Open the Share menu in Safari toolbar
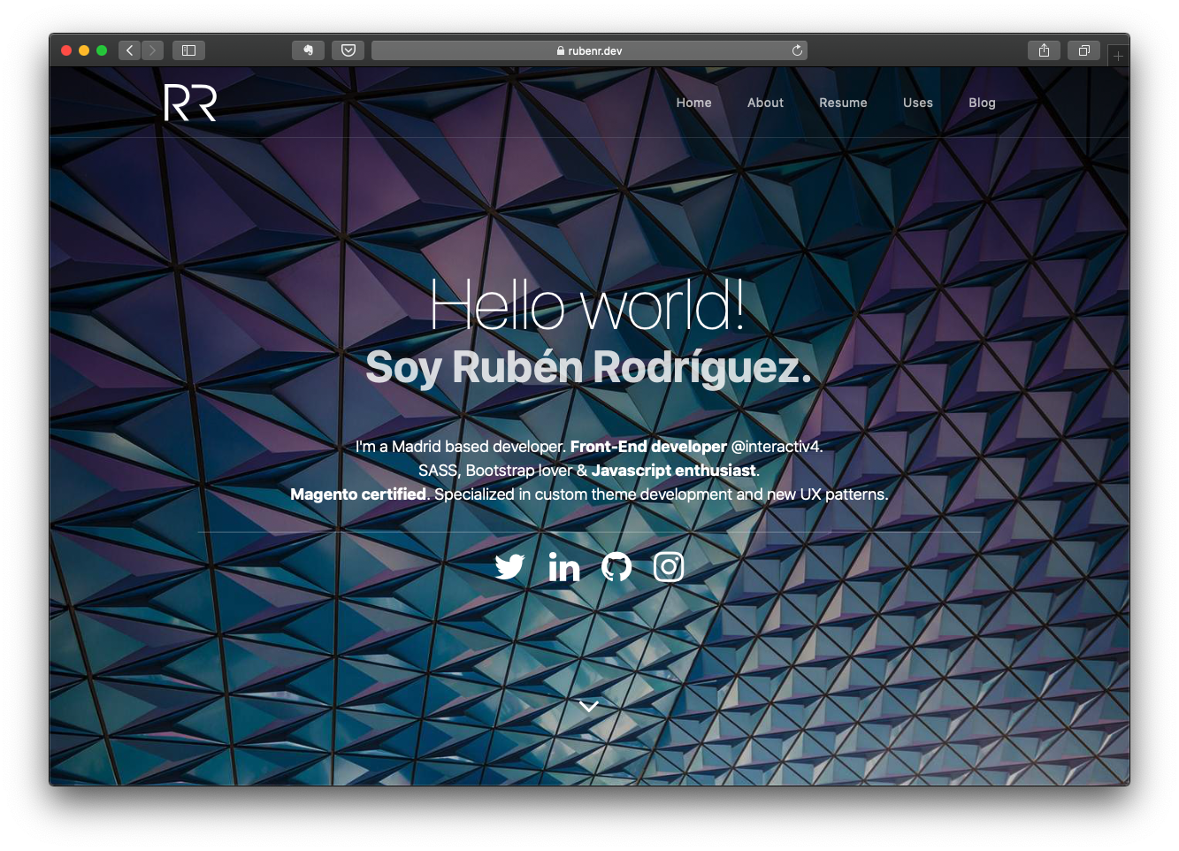The height and width of the screenshot is (851, 1179). 1044,50
